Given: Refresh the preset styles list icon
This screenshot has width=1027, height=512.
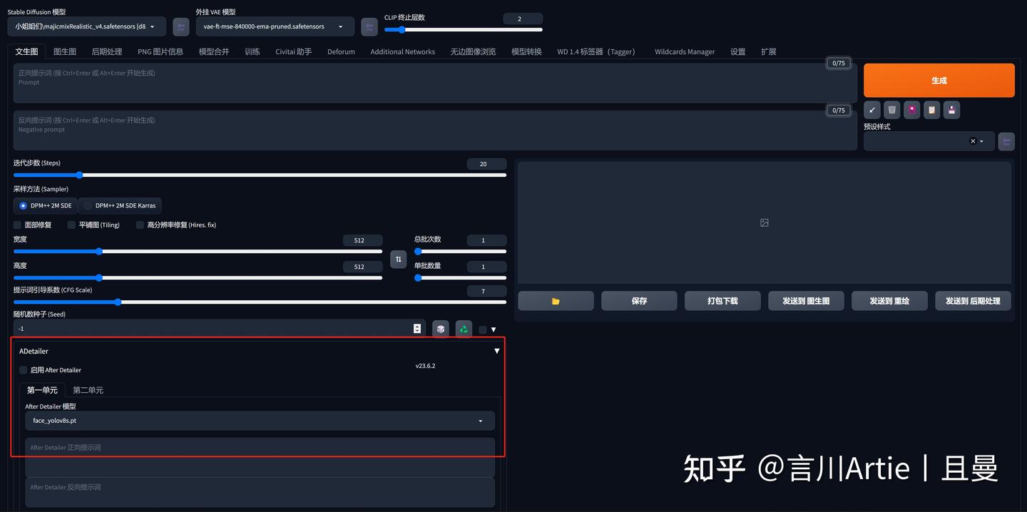Looking at the screenshot, I should (x=1006, y=141).
